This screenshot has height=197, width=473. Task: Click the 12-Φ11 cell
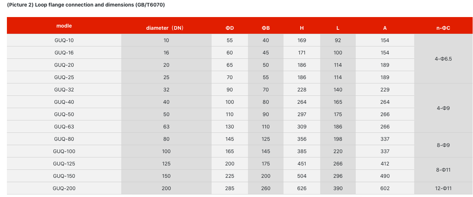pos(443,188)
